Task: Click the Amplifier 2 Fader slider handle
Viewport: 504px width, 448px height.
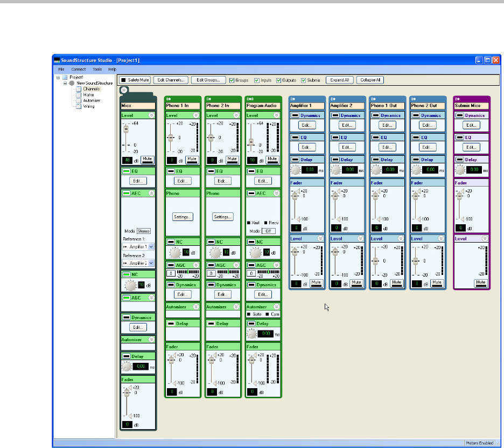Action: pos(335,197)
